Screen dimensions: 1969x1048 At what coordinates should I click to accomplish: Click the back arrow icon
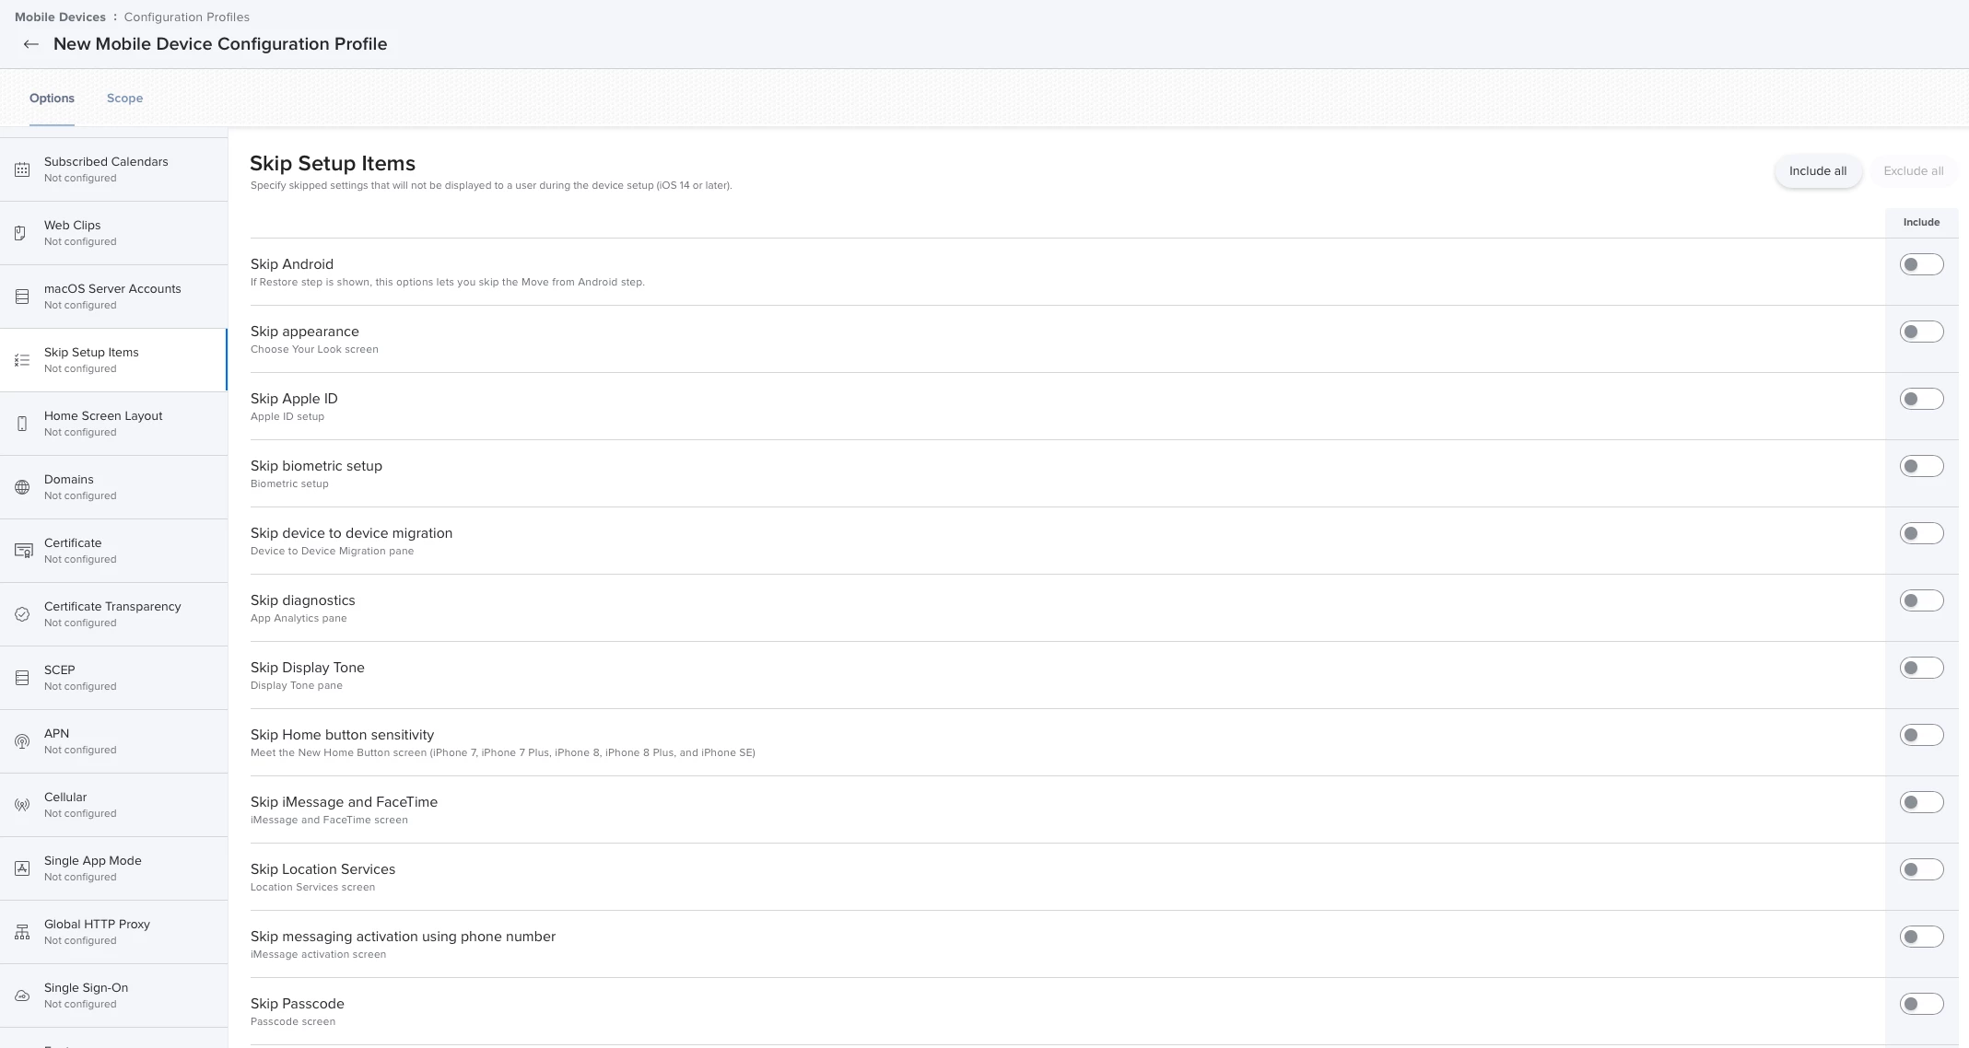[31, 44]
